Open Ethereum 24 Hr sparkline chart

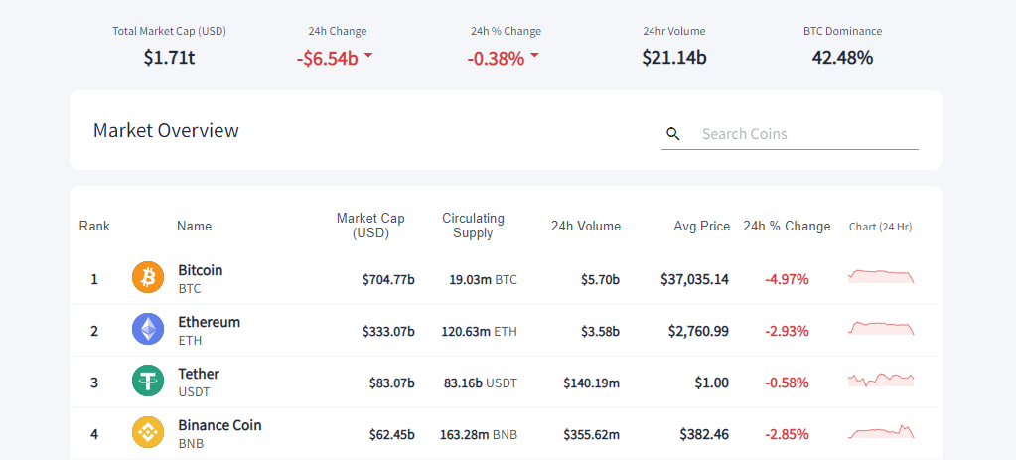(881, 328)
